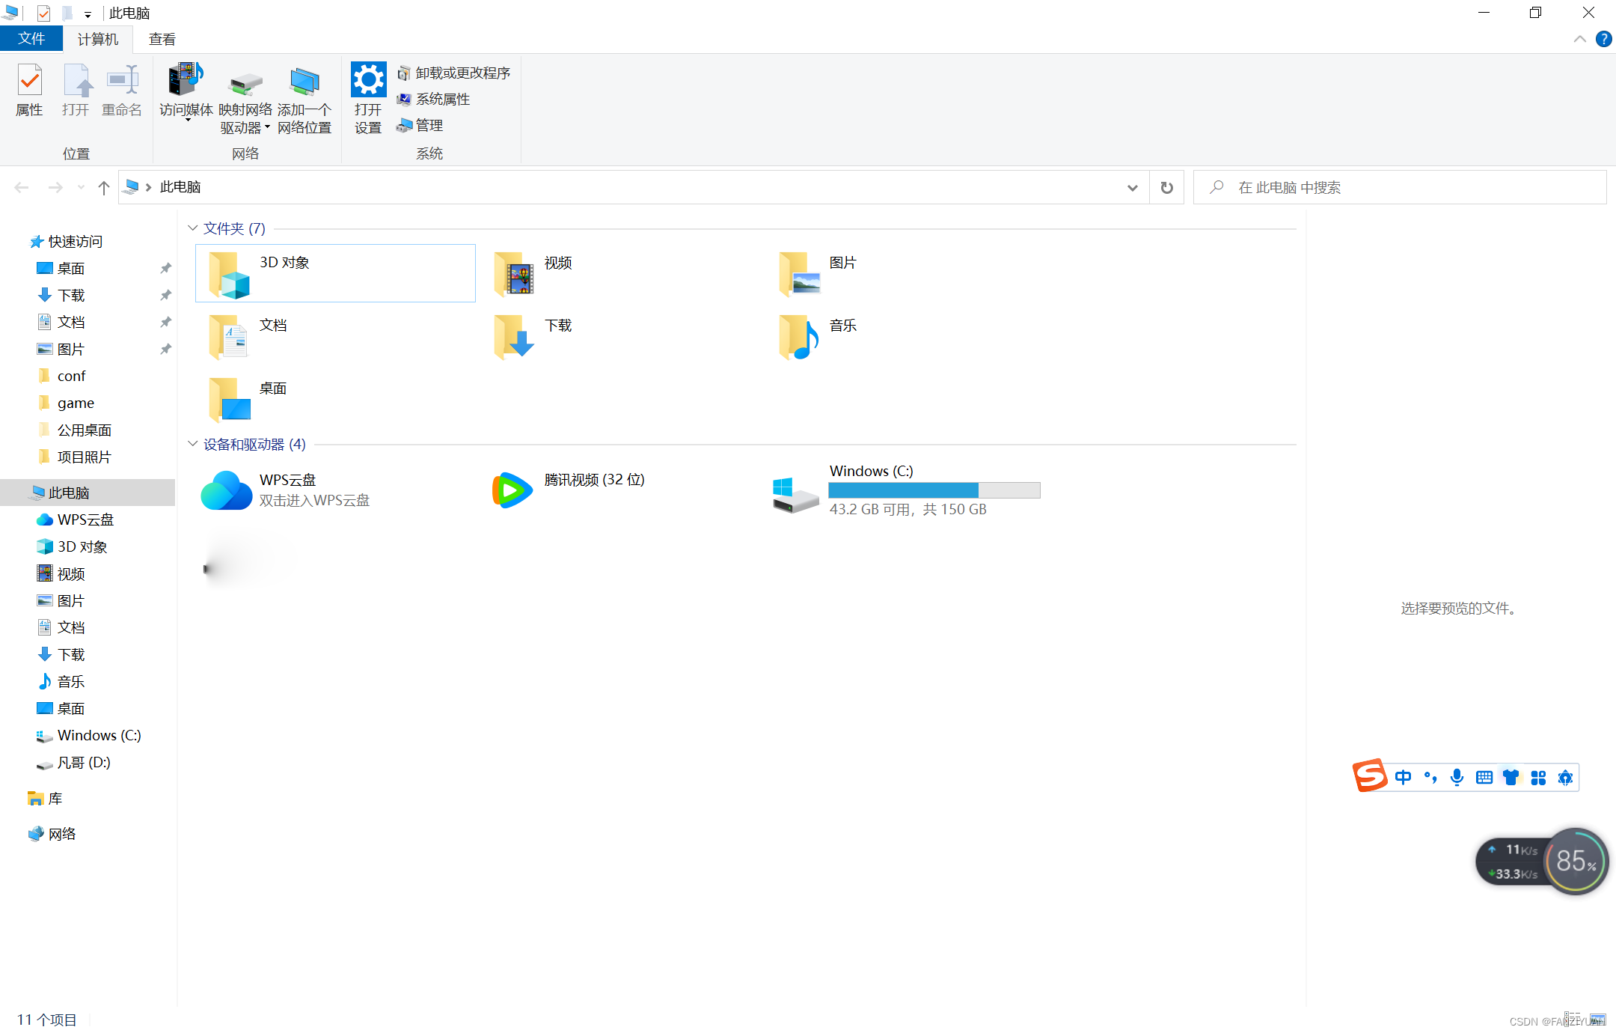Toggle Sogou Chinese/English mode (中) button
The image size is (1616, 1033).
1404,777
